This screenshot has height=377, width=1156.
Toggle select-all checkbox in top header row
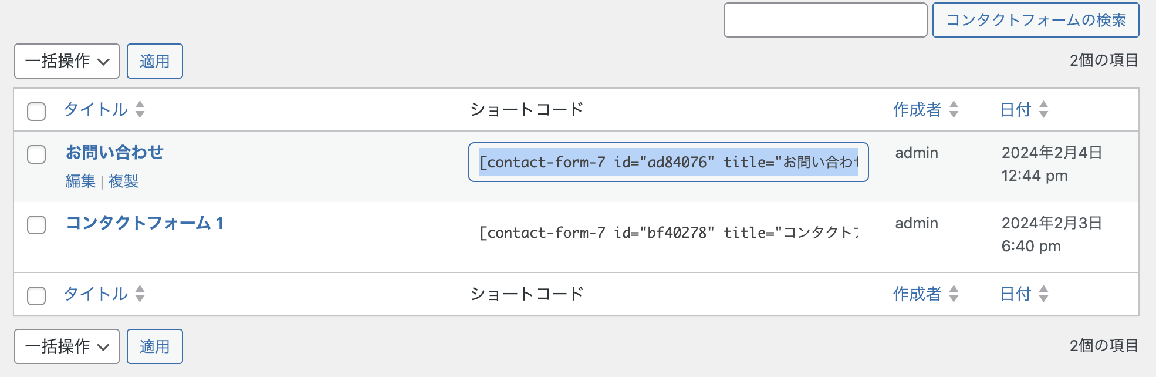(36, 111)
